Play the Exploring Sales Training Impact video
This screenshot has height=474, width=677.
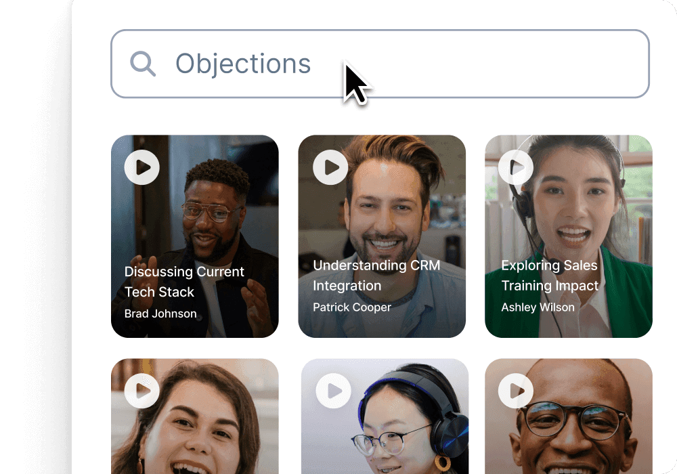click(515, 167)
